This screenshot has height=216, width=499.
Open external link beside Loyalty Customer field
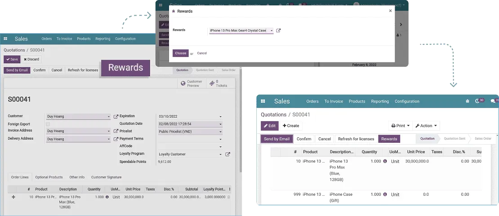click(x=227, y=154)
